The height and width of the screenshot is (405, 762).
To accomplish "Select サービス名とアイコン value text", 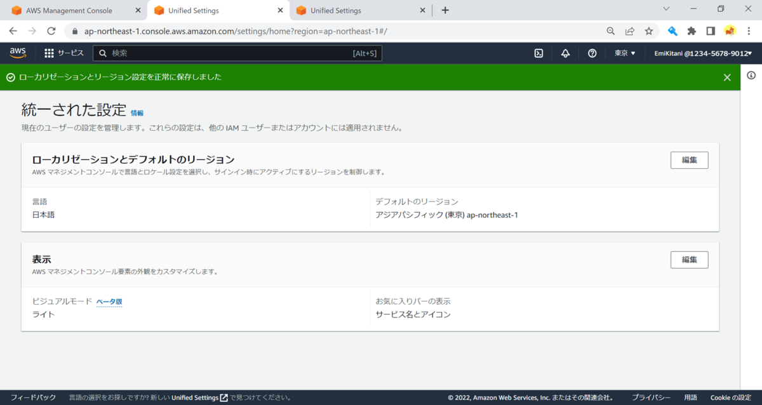I will point(413,314).
